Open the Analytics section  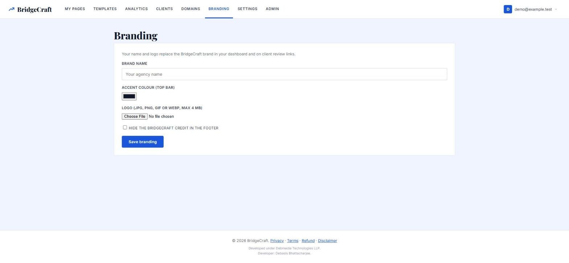(x=136, y=9)
